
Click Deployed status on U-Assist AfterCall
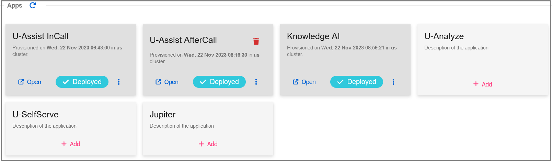(219, 82)
